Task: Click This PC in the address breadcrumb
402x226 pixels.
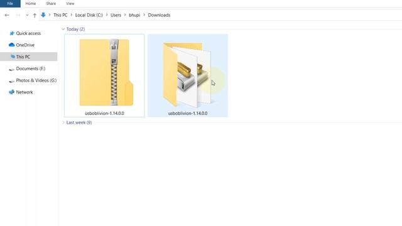Action: tap(60, 15)
